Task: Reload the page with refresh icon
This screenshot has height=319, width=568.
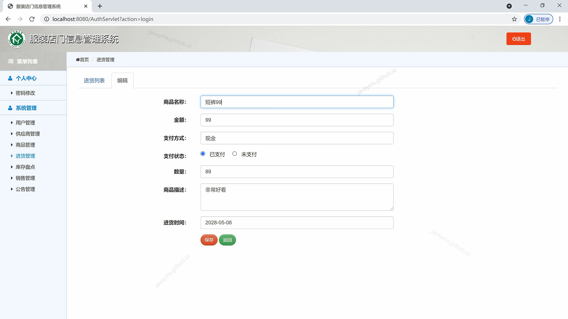Action: click(x=32, y=19)
